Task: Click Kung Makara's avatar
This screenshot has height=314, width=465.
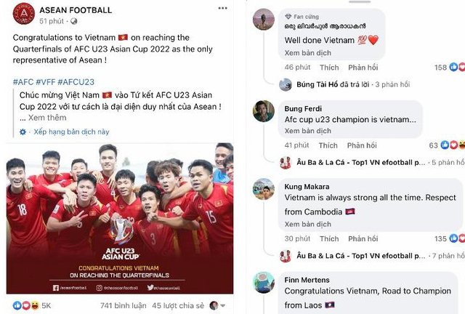Action: pyautogui.click(x=263, y=189)
